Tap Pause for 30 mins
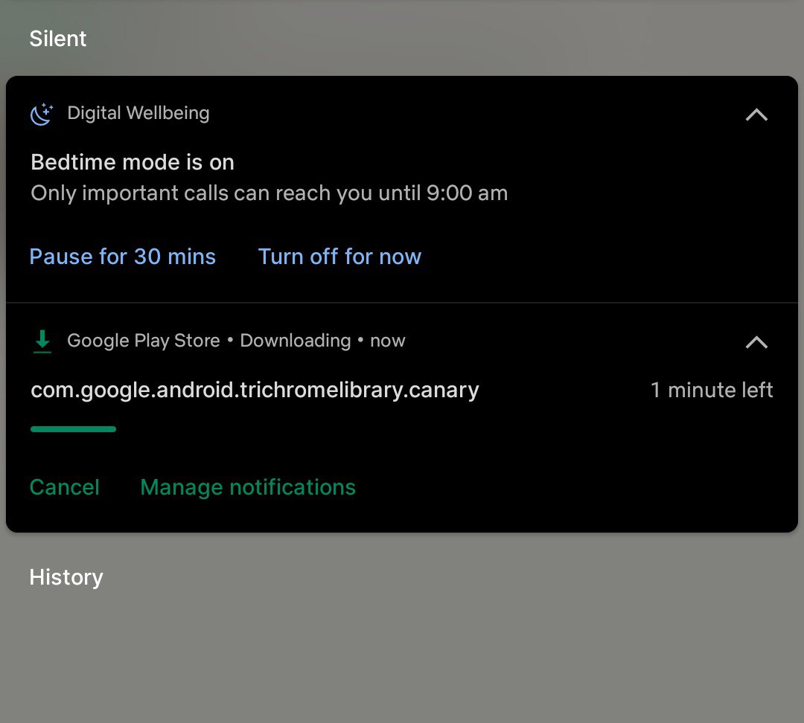This screenshot has height=723, width=804. (123, 257)
